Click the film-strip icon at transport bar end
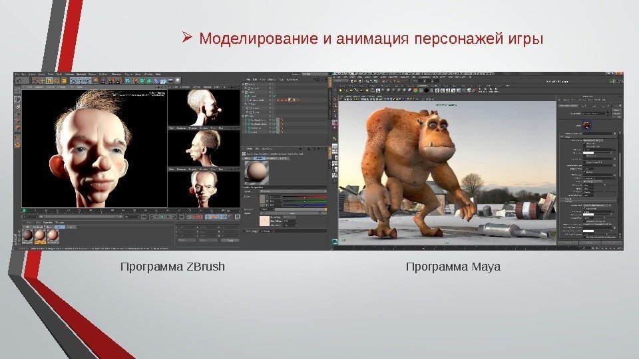Viewport: 639px width, 359px height. tap(237, 217)
